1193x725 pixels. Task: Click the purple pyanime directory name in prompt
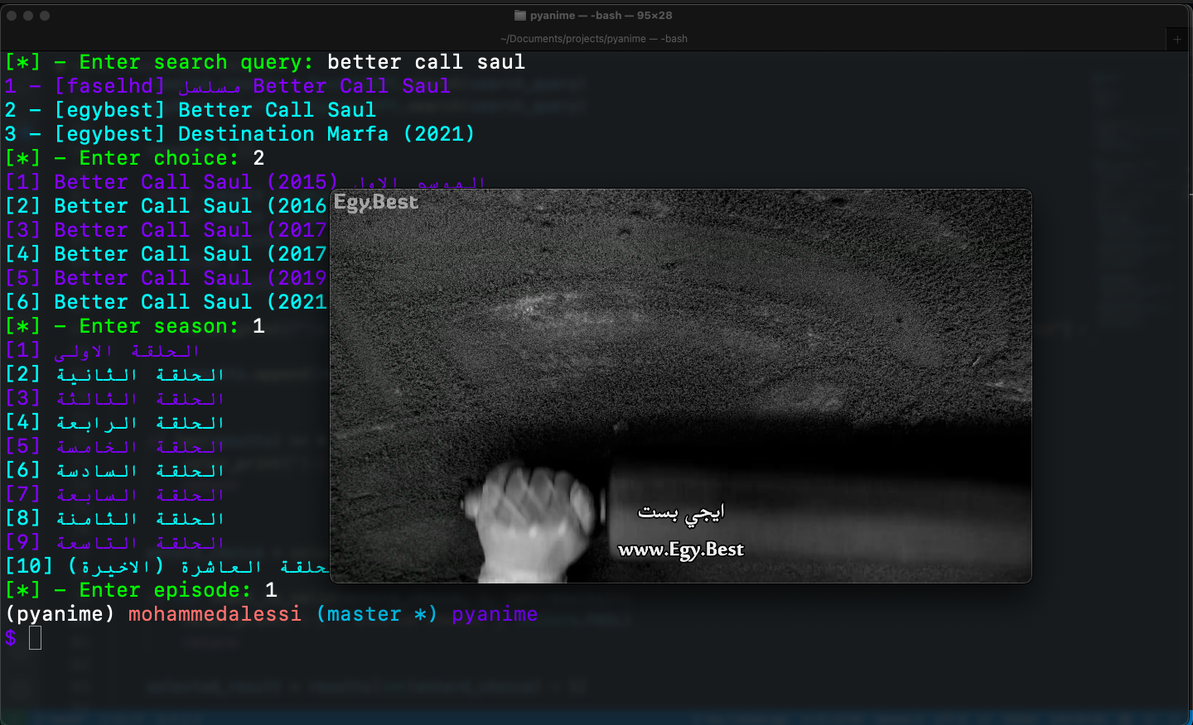tap(495, 614)
